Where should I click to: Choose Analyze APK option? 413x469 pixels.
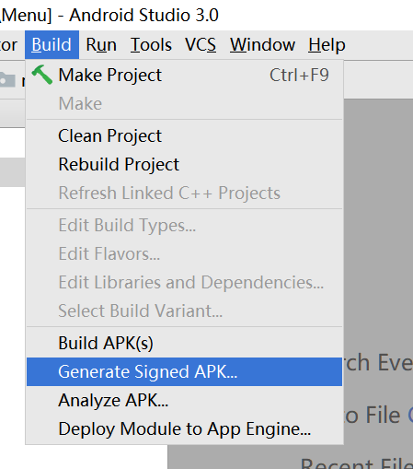184,400
